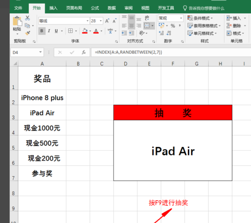Click the 格式 cells button
Screen dimensions: 251x223
pyautogui.click(x=235, y=33)
